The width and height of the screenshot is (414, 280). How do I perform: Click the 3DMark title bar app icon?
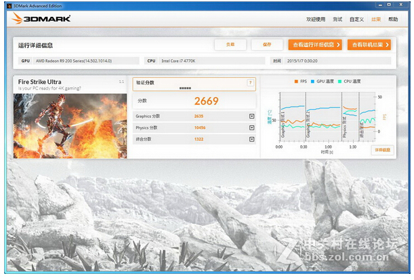click(9, 6)
